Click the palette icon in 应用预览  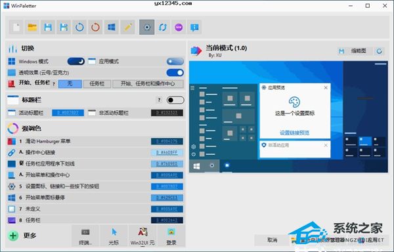click(294, 102)
